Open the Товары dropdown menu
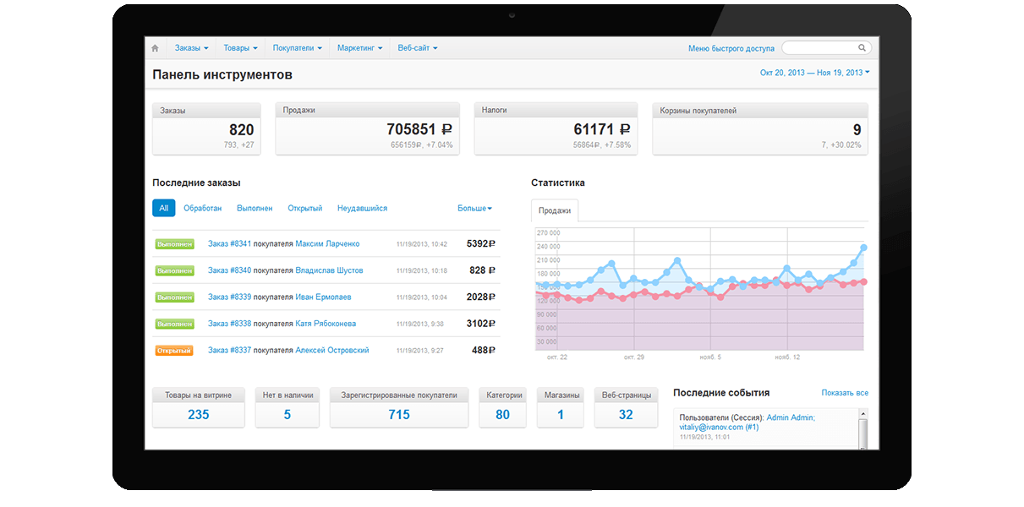 click(x=241, y=48)
